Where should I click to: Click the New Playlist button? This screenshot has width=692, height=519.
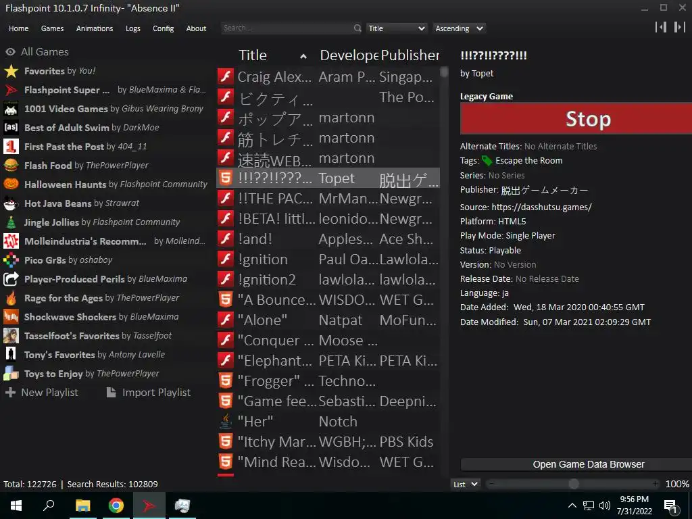(42, 393)
